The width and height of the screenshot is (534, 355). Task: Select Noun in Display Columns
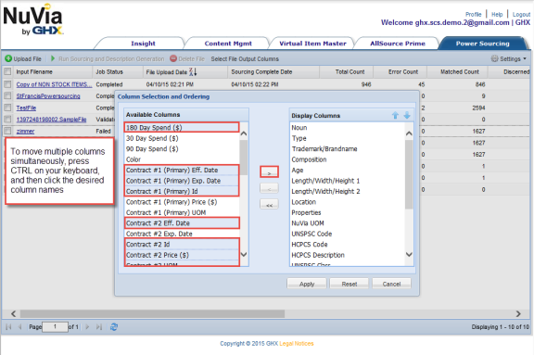[348, 127]
